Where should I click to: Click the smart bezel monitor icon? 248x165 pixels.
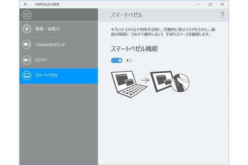coord(27,75)
